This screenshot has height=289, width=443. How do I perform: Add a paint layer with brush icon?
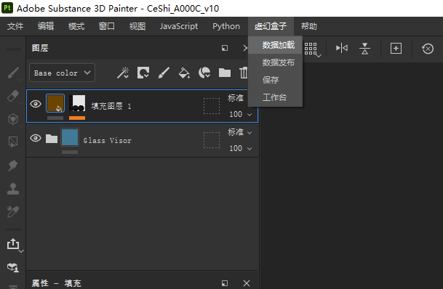(x=164, y=73)
